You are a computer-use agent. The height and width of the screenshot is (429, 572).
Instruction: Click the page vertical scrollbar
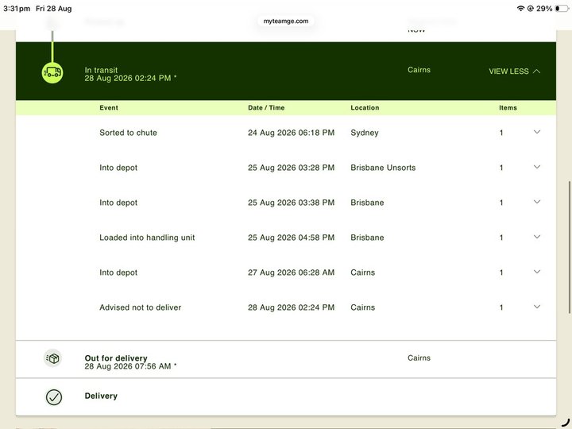570,247
